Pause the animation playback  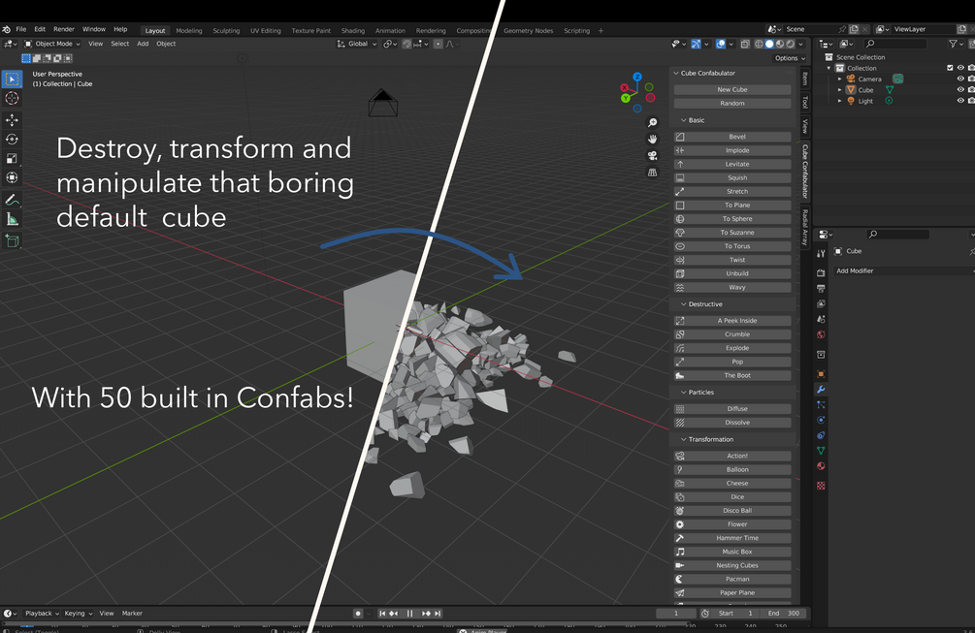tap(409, 613)
